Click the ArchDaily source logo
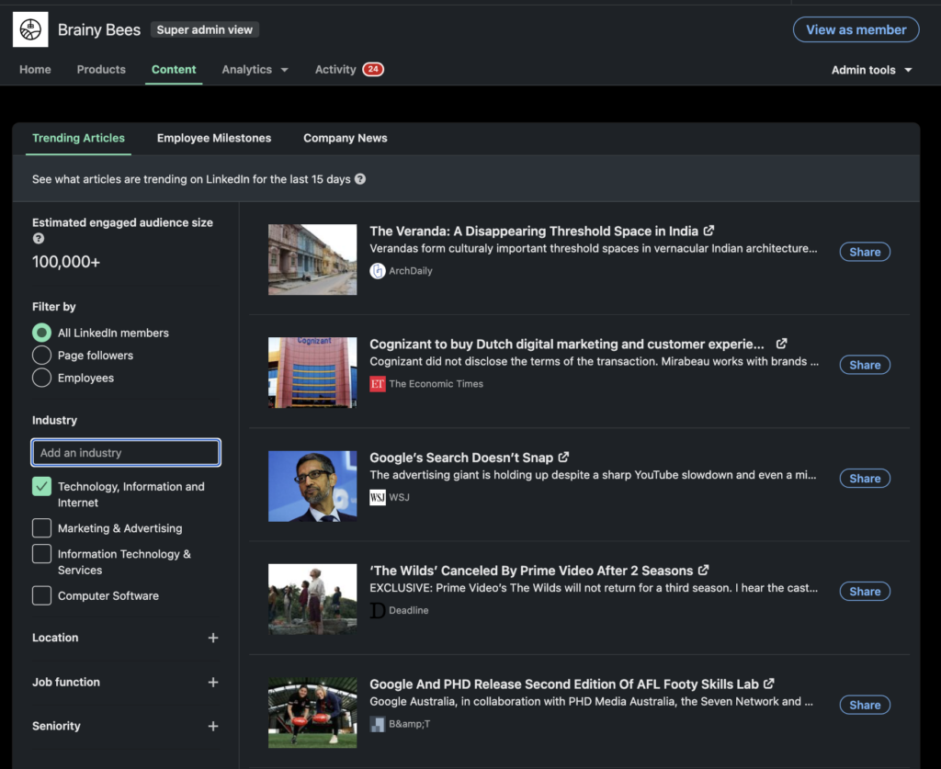The height and width of the screenshot is (769, 941). 378,271
